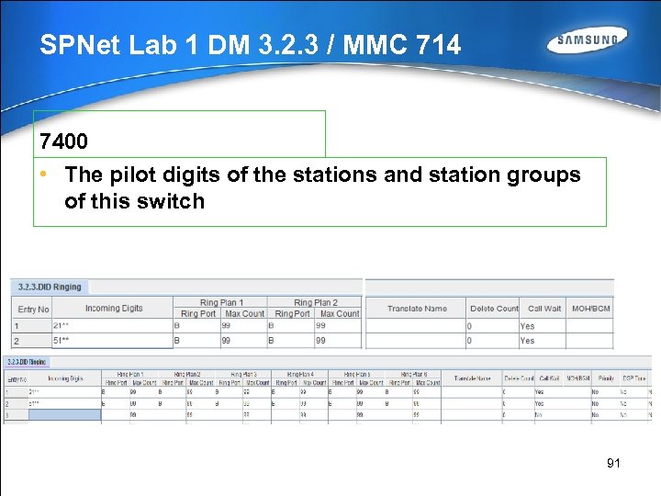Click Entry No header in upper table
The height and width of the screenshot is (496, 661).
pyautogui.click(x=33, y=310)
